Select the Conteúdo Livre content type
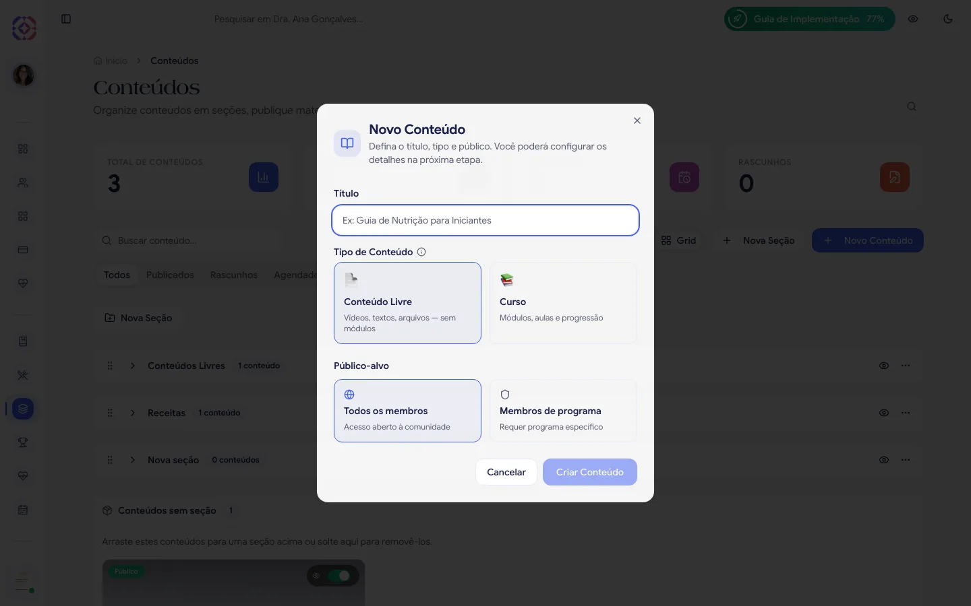 (407, 303)
